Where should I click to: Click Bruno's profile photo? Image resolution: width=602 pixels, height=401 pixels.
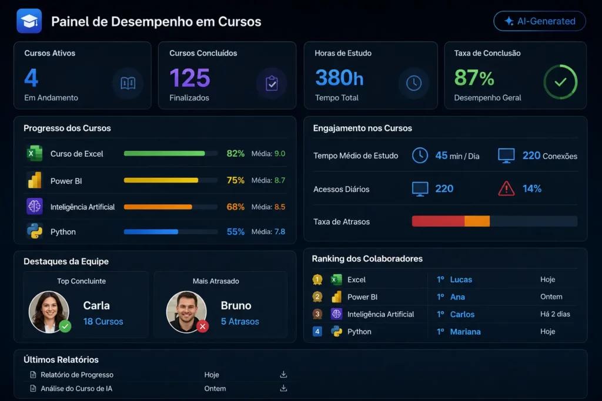coord(186,312)
